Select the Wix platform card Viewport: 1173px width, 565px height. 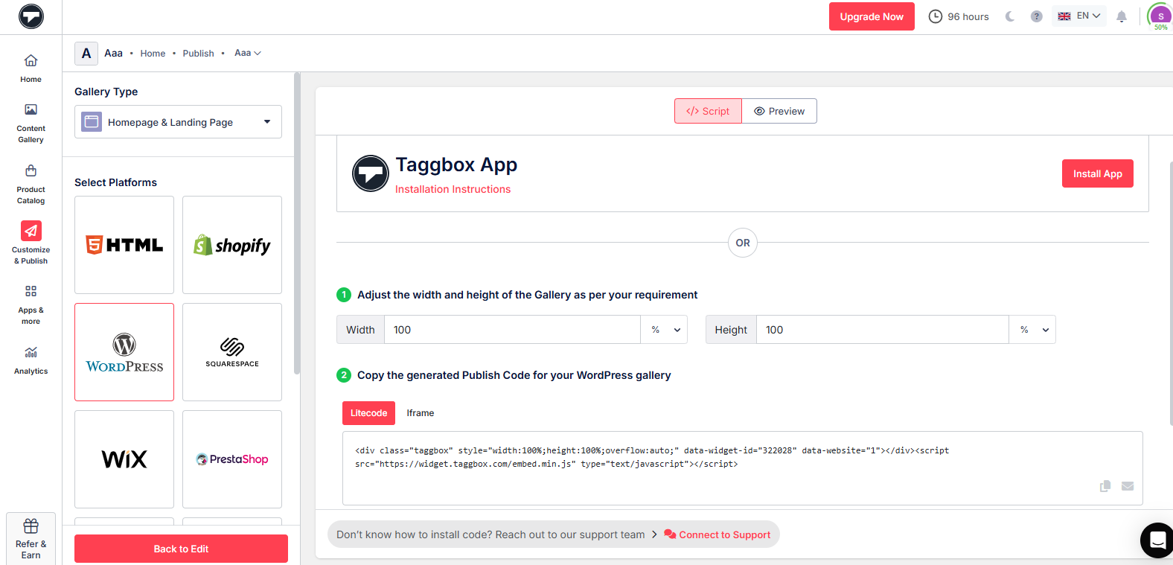[124, 459]
